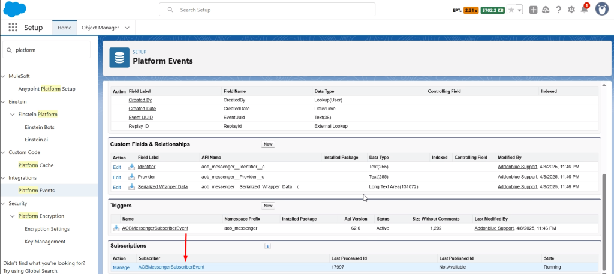This screenshot has height=274, width=614.
Task: Click the Long Text Area(131072) data type cell
Action: pyautogui.click(x=393, y=187)
